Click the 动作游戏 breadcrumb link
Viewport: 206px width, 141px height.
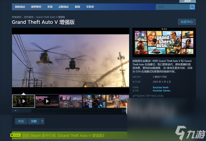28,17
